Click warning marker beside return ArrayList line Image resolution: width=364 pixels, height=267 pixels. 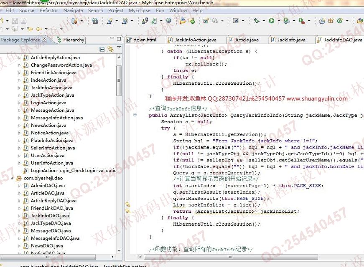128,211
